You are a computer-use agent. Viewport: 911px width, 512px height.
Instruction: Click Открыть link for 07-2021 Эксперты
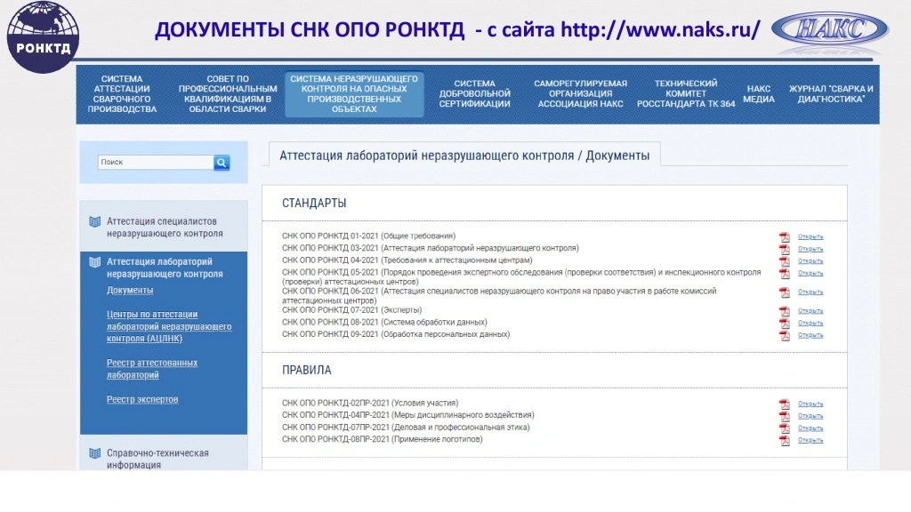pyautogui.click(x=810, y=311)
